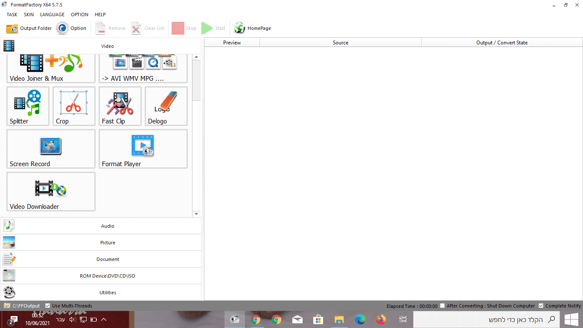Click the green Start toolbar button
The image size is (583, 328).
213,28
